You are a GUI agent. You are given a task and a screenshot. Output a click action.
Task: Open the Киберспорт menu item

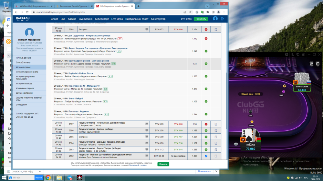coord(102,19)
